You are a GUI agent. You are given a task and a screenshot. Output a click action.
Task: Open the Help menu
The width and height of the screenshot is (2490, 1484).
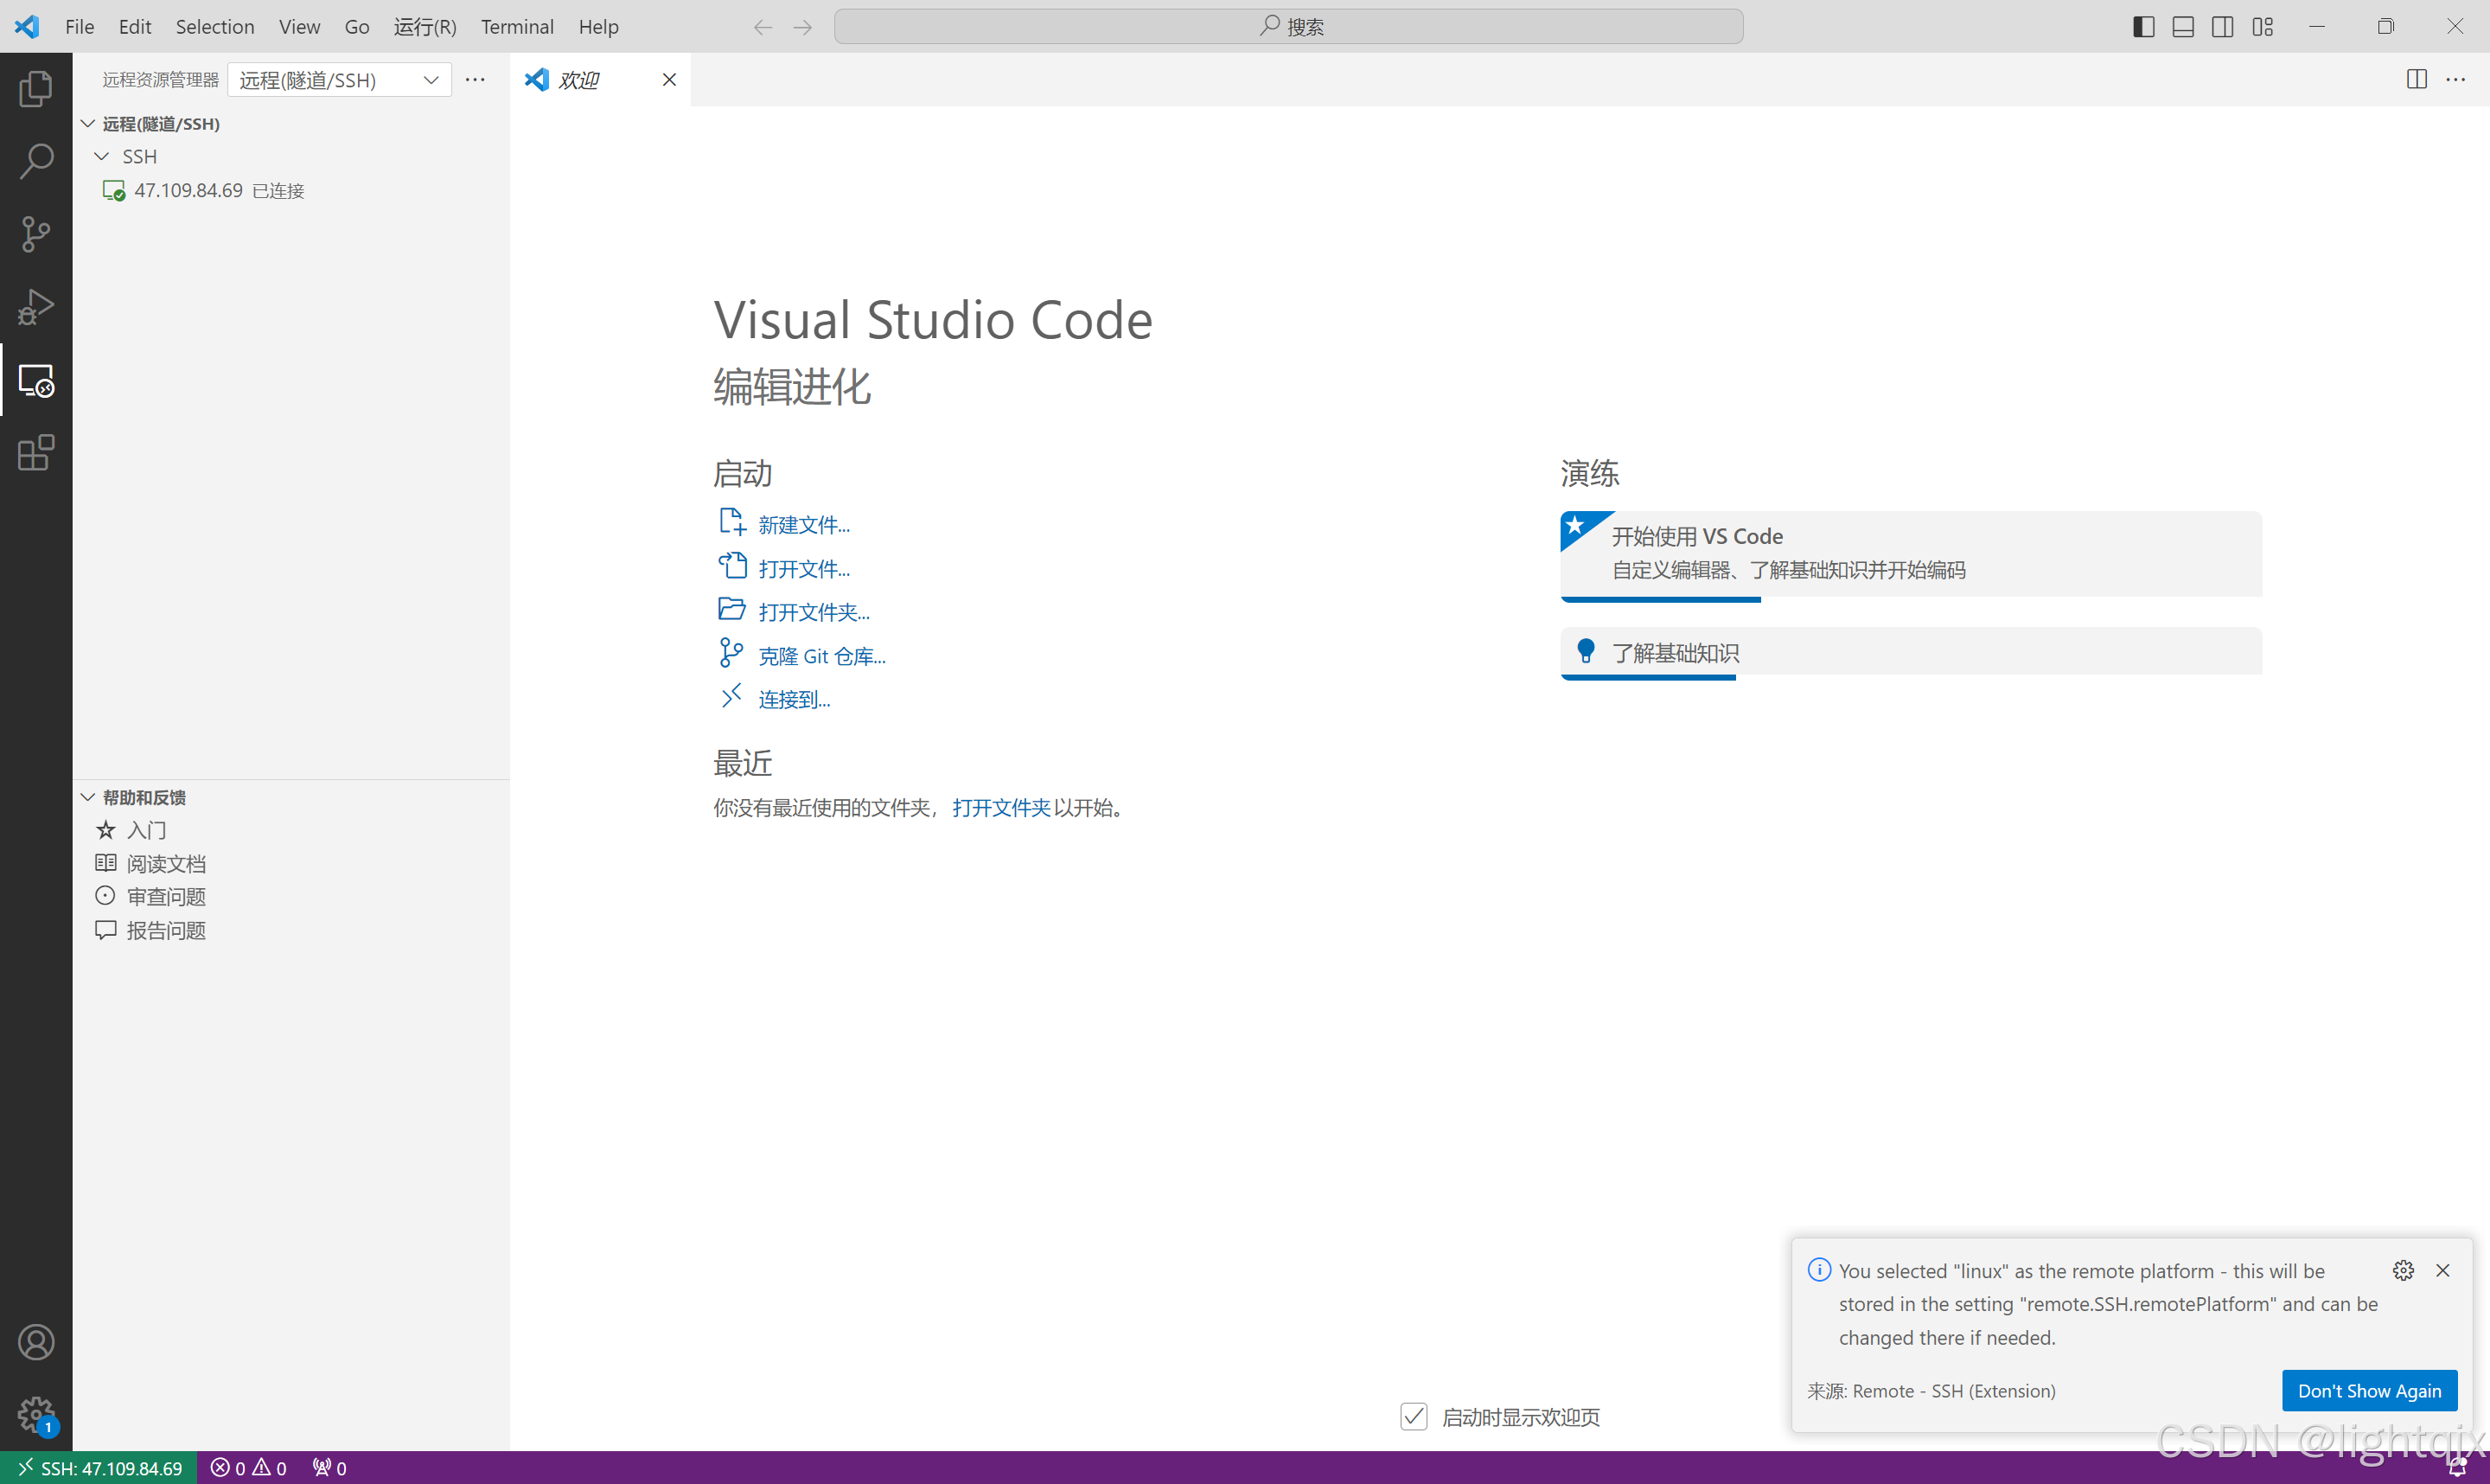[x=599, y=27]
